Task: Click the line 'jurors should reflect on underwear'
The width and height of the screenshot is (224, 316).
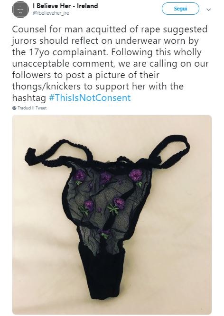Action: click(x=105, y=41)
